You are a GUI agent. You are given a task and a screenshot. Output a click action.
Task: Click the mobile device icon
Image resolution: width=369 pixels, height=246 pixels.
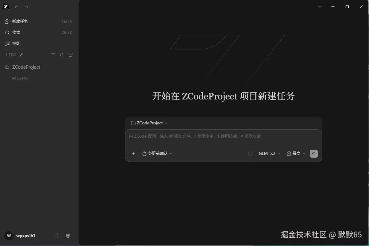tap(56, 236)
